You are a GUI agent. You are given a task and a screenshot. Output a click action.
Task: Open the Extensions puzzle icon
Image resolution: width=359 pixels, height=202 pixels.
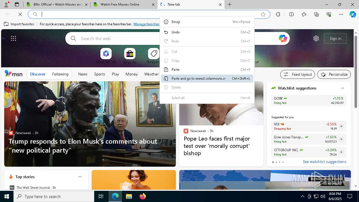coord(278,14)
